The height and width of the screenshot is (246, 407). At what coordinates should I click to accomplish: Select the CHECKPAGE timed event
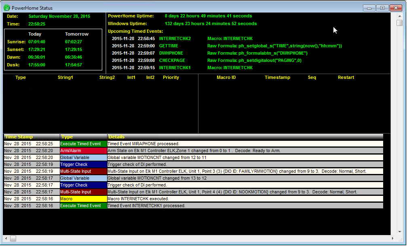(x=172, y=60)
